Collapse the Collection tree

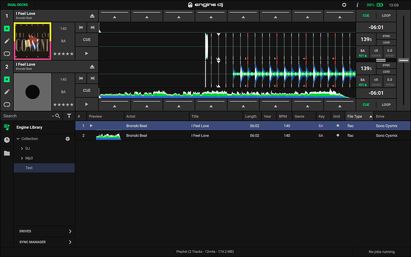18,138
